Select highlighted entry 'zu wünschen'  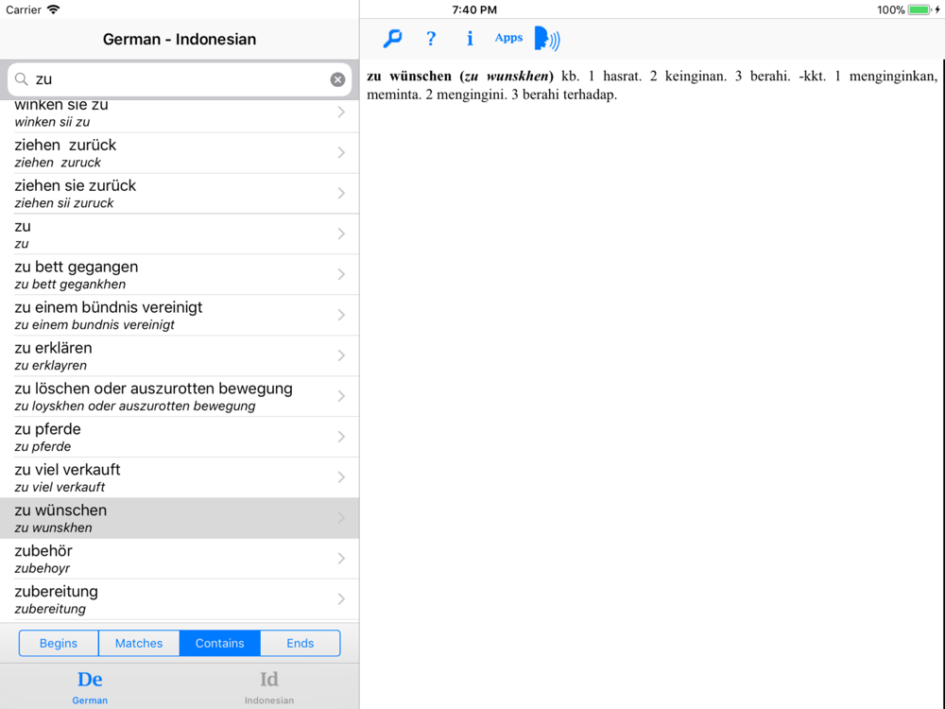point(180,518)
